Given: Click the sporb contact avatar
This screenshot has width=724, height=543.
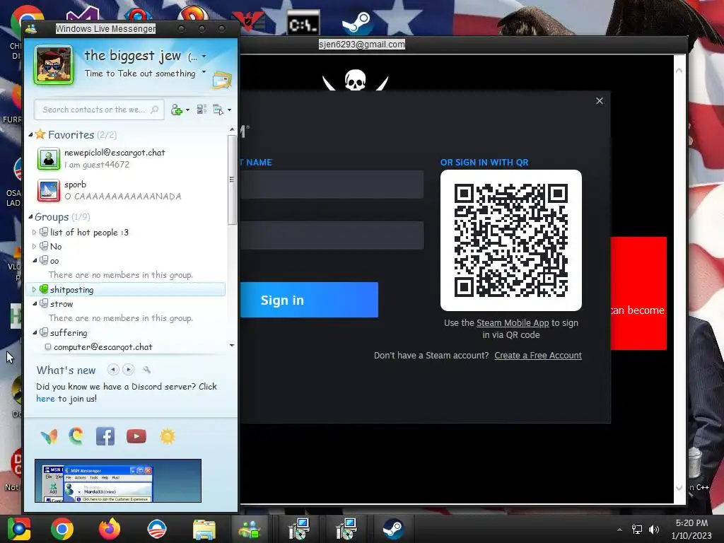Looking at the screenshot, I should click(x=49, y=190).
